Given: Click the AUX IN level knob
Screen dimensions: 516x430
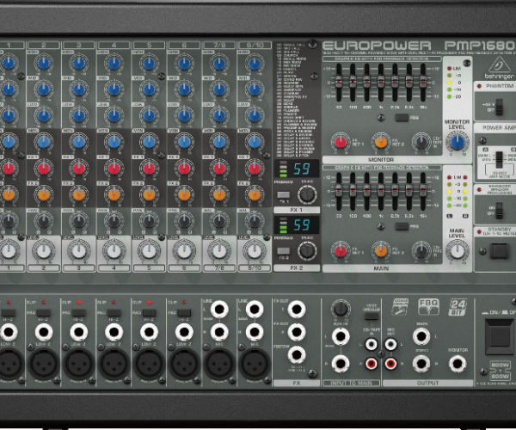Looking at the screenshot, I should coord(341,309).
